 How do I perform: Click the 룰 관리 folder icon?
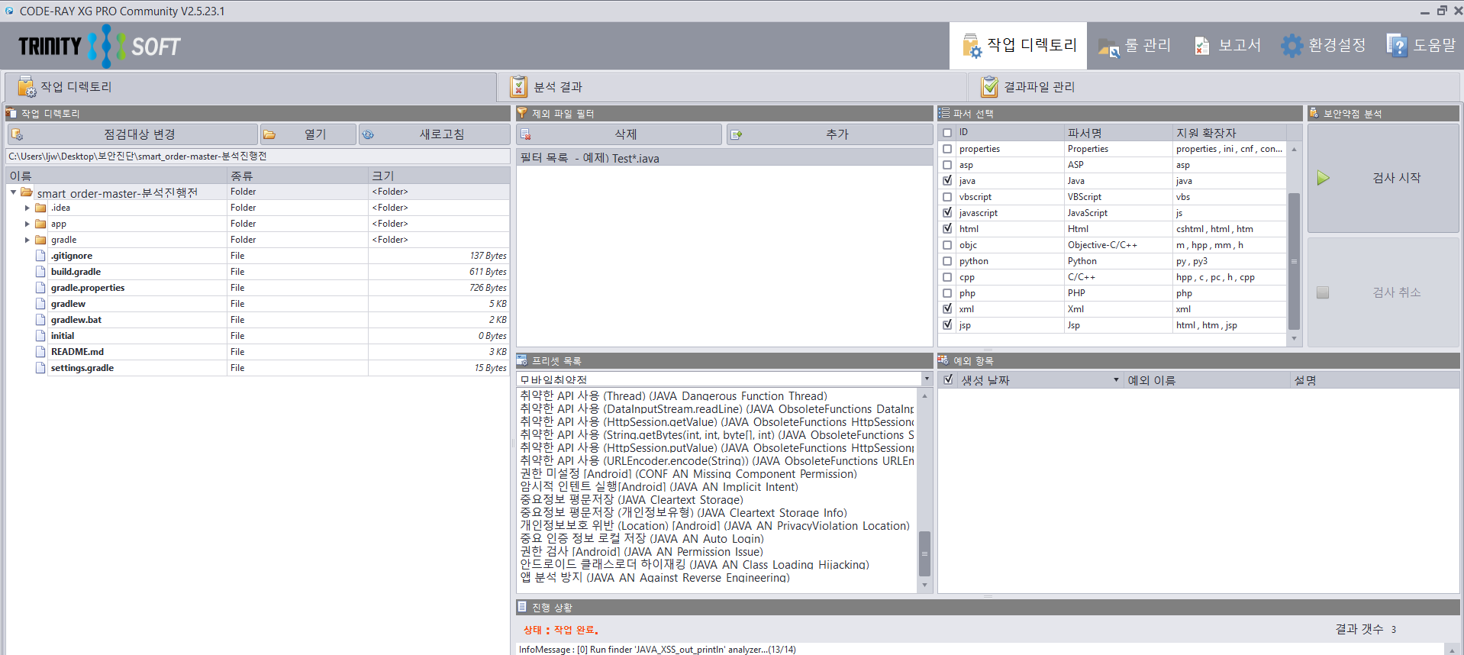click(x=1108, y=48)
